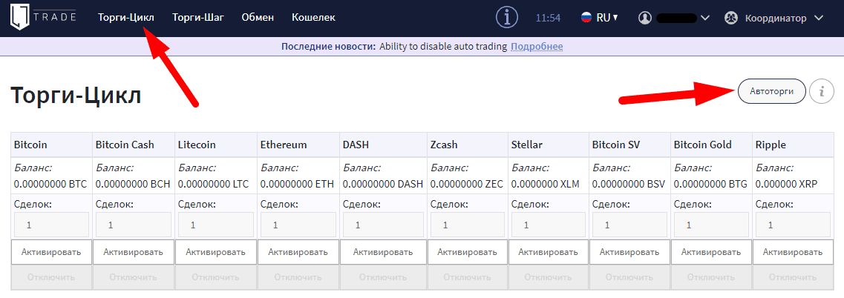Navigate to Кошелек
This screenshot has width=844, height=298.
click(x=313, y=18)
